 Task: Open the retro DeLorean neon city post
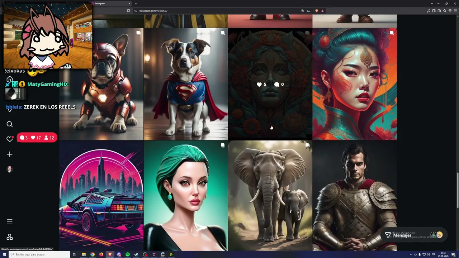[x=101, y=196]
